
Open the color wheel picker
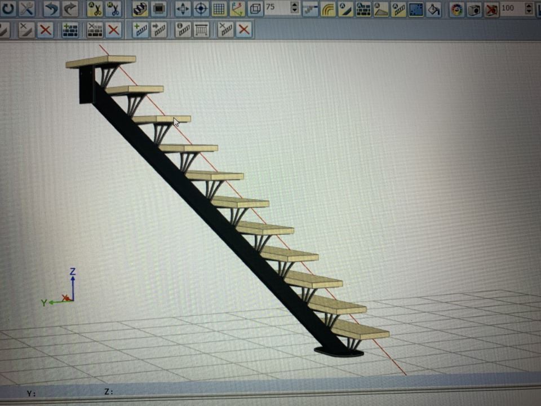click(457, 10)
